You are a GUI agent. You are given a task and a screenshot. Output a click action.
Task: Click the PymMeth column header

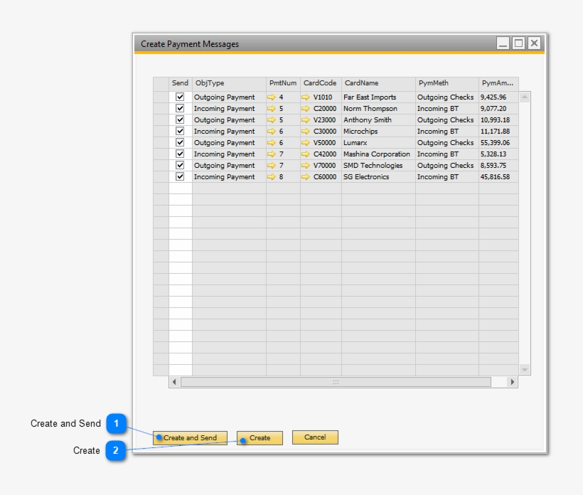coord(435,82)
